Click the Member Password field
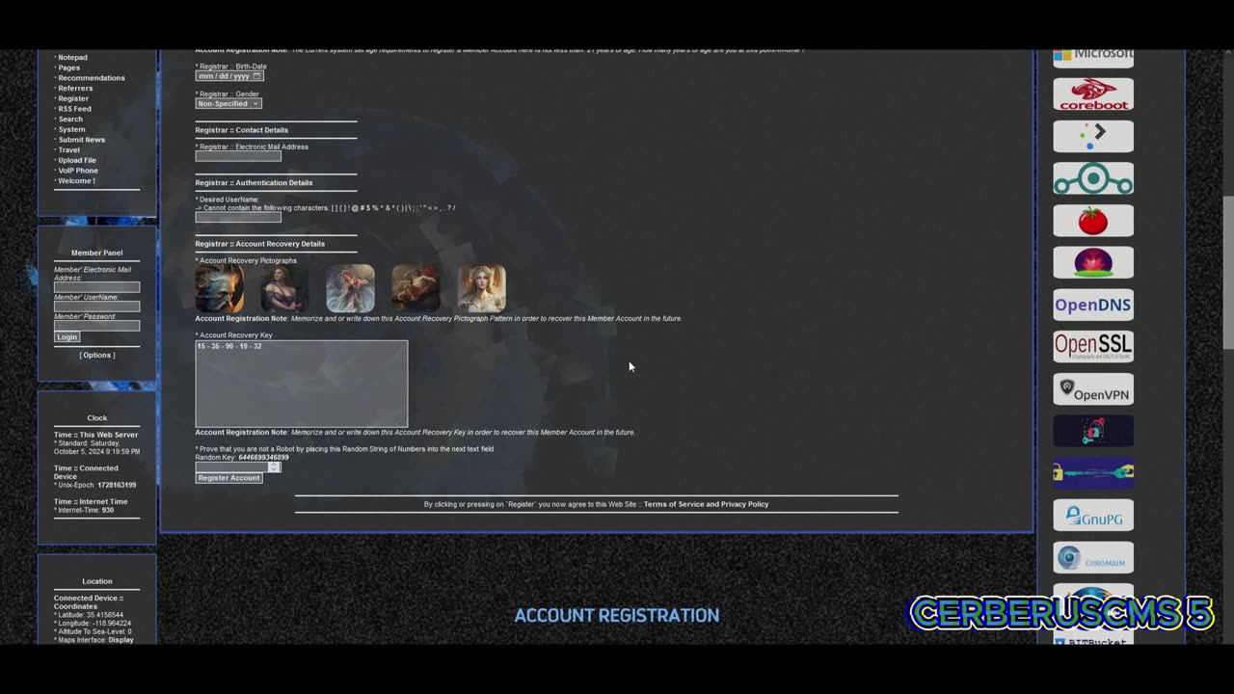 click(96, 325)
